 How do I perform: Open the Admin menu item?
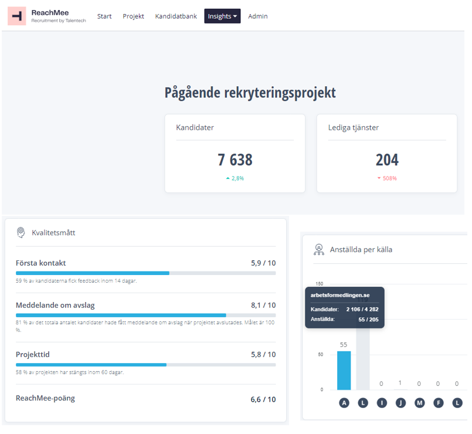coord(257,16)
